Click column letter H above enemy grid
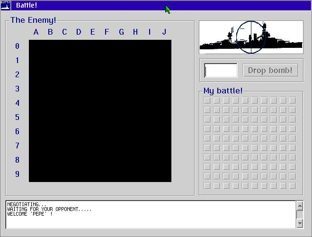This screenshot has height=237, width=312. (135, 32)
